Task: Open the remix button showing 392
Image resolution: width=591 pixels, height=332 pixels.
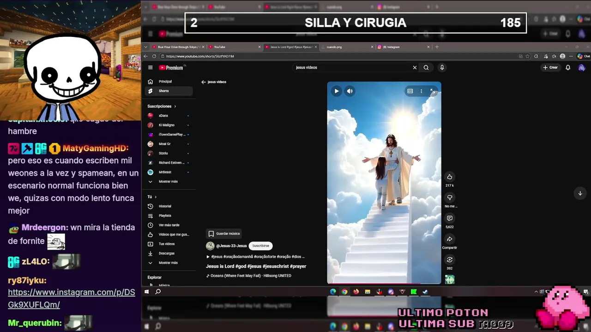Action: pos(449,260)
